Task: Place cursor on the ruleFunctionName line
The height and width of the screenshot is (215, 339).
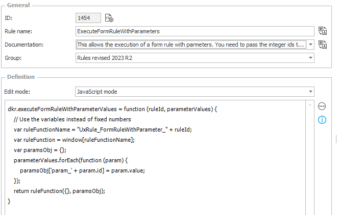Action: click(103, 130)
